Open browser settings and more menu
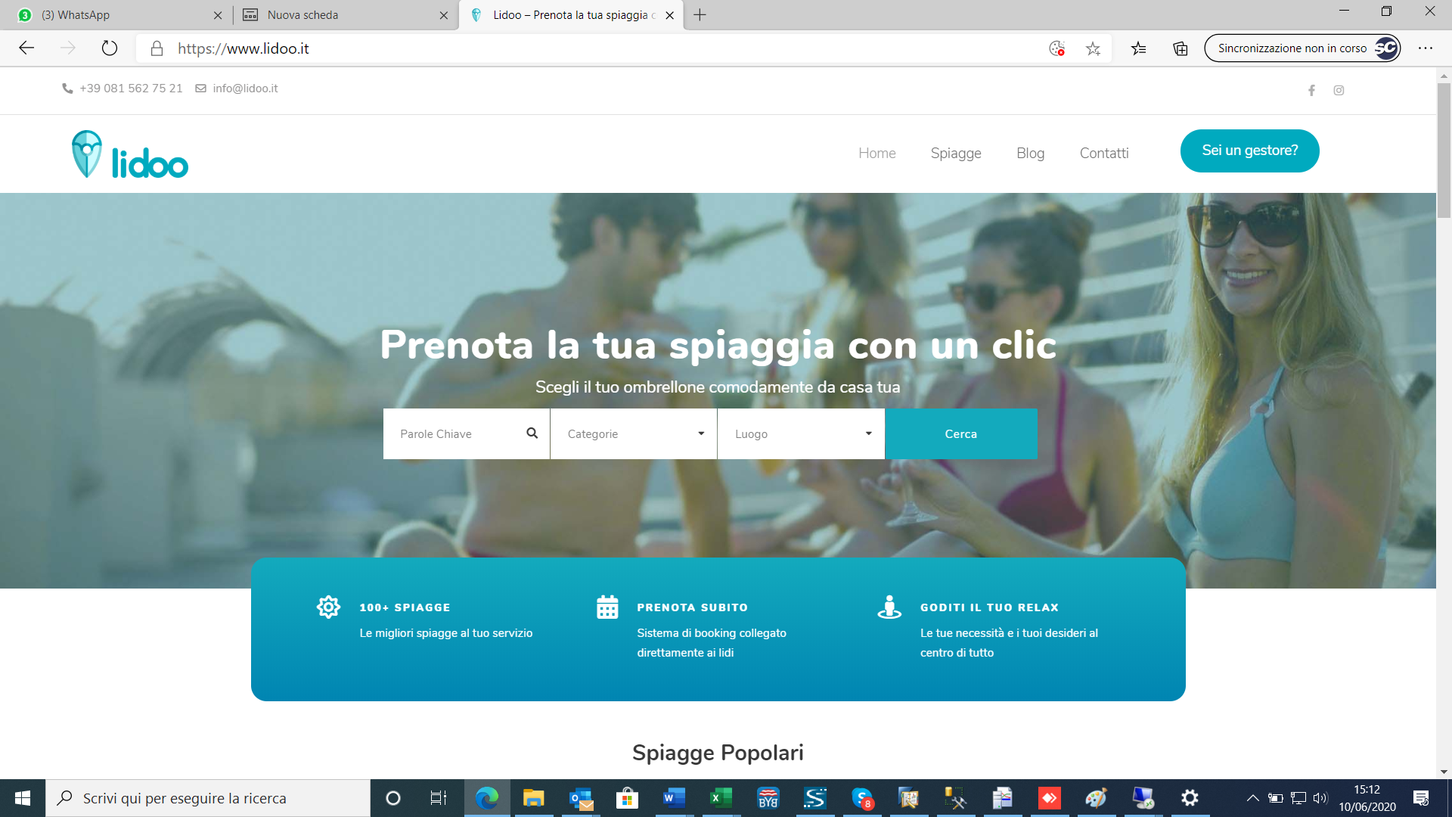 (1426, 48)
